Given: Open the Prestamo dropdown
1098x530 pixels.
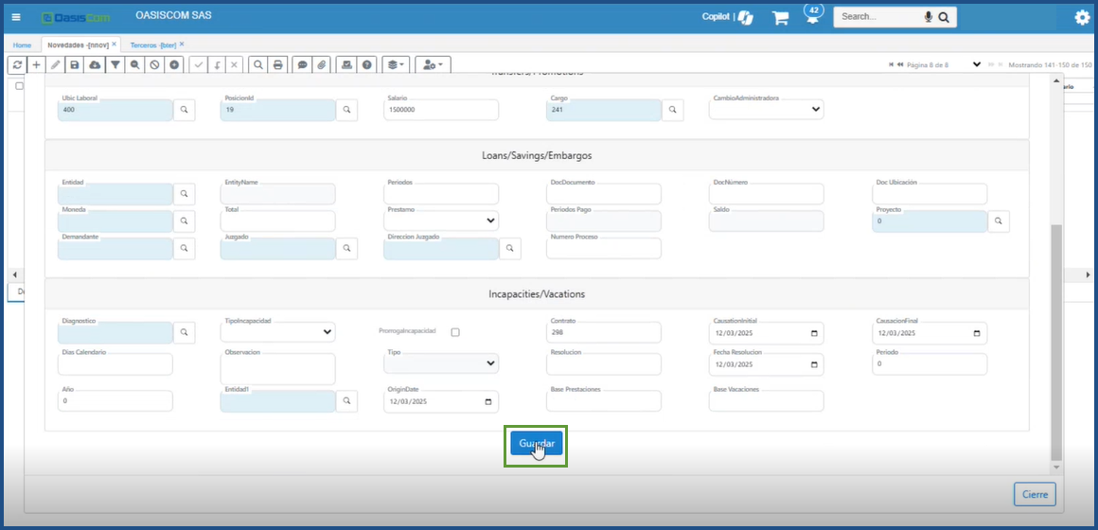Looking at the screenshot, I should click(x=441, y=221).
